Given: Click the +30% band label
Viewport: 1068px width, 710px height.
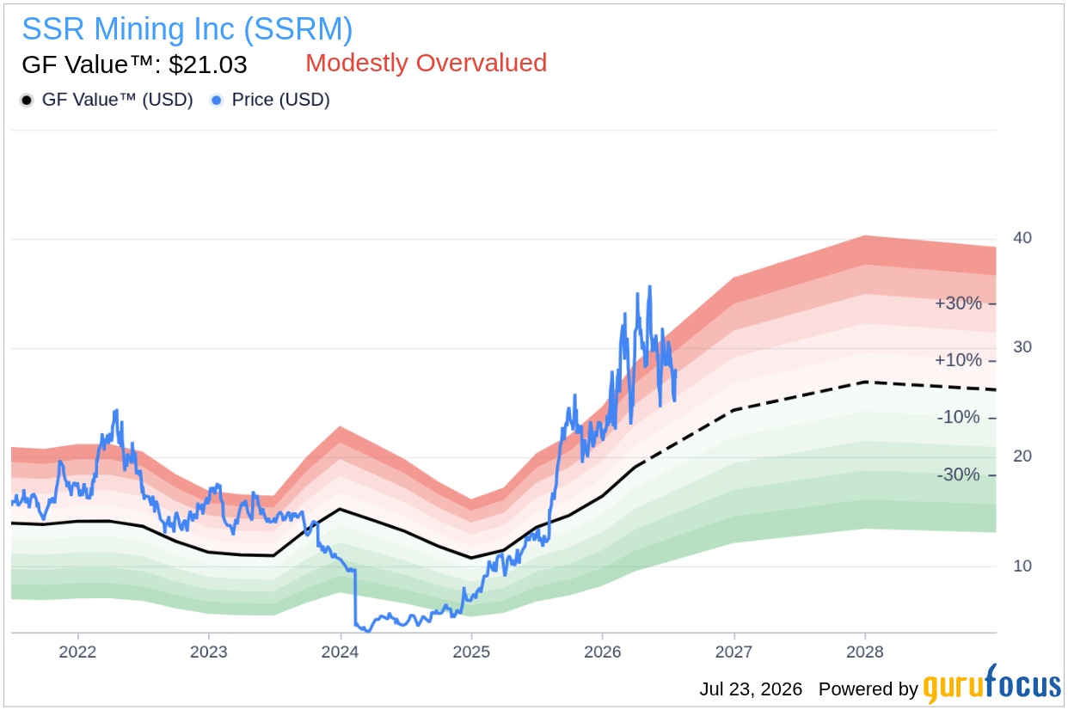Looking at the screenshot, I should tap(958, 303).
